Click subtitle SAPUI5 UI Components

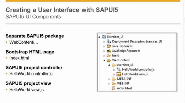pyautogui.click(x=33, y=17)
